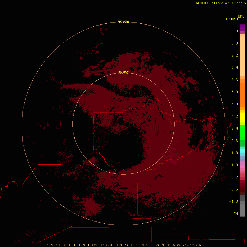The image size is (247, 247).
Task: Pick the bright green swatch on the color bar
Action: point(242,132)
